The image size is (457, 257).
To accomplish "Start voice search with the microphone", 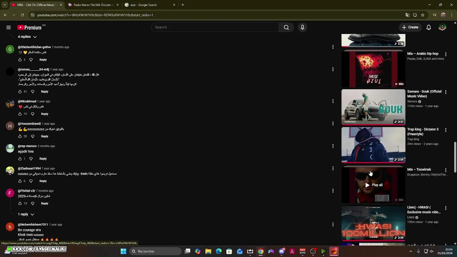I will click(x=302, y=27).
